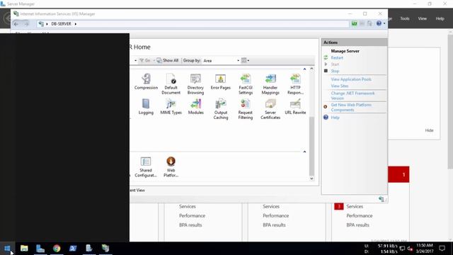Viewport: 453px width, 255px height.
Task: Collapse the Management group chevron
Action: click(304, 152)
